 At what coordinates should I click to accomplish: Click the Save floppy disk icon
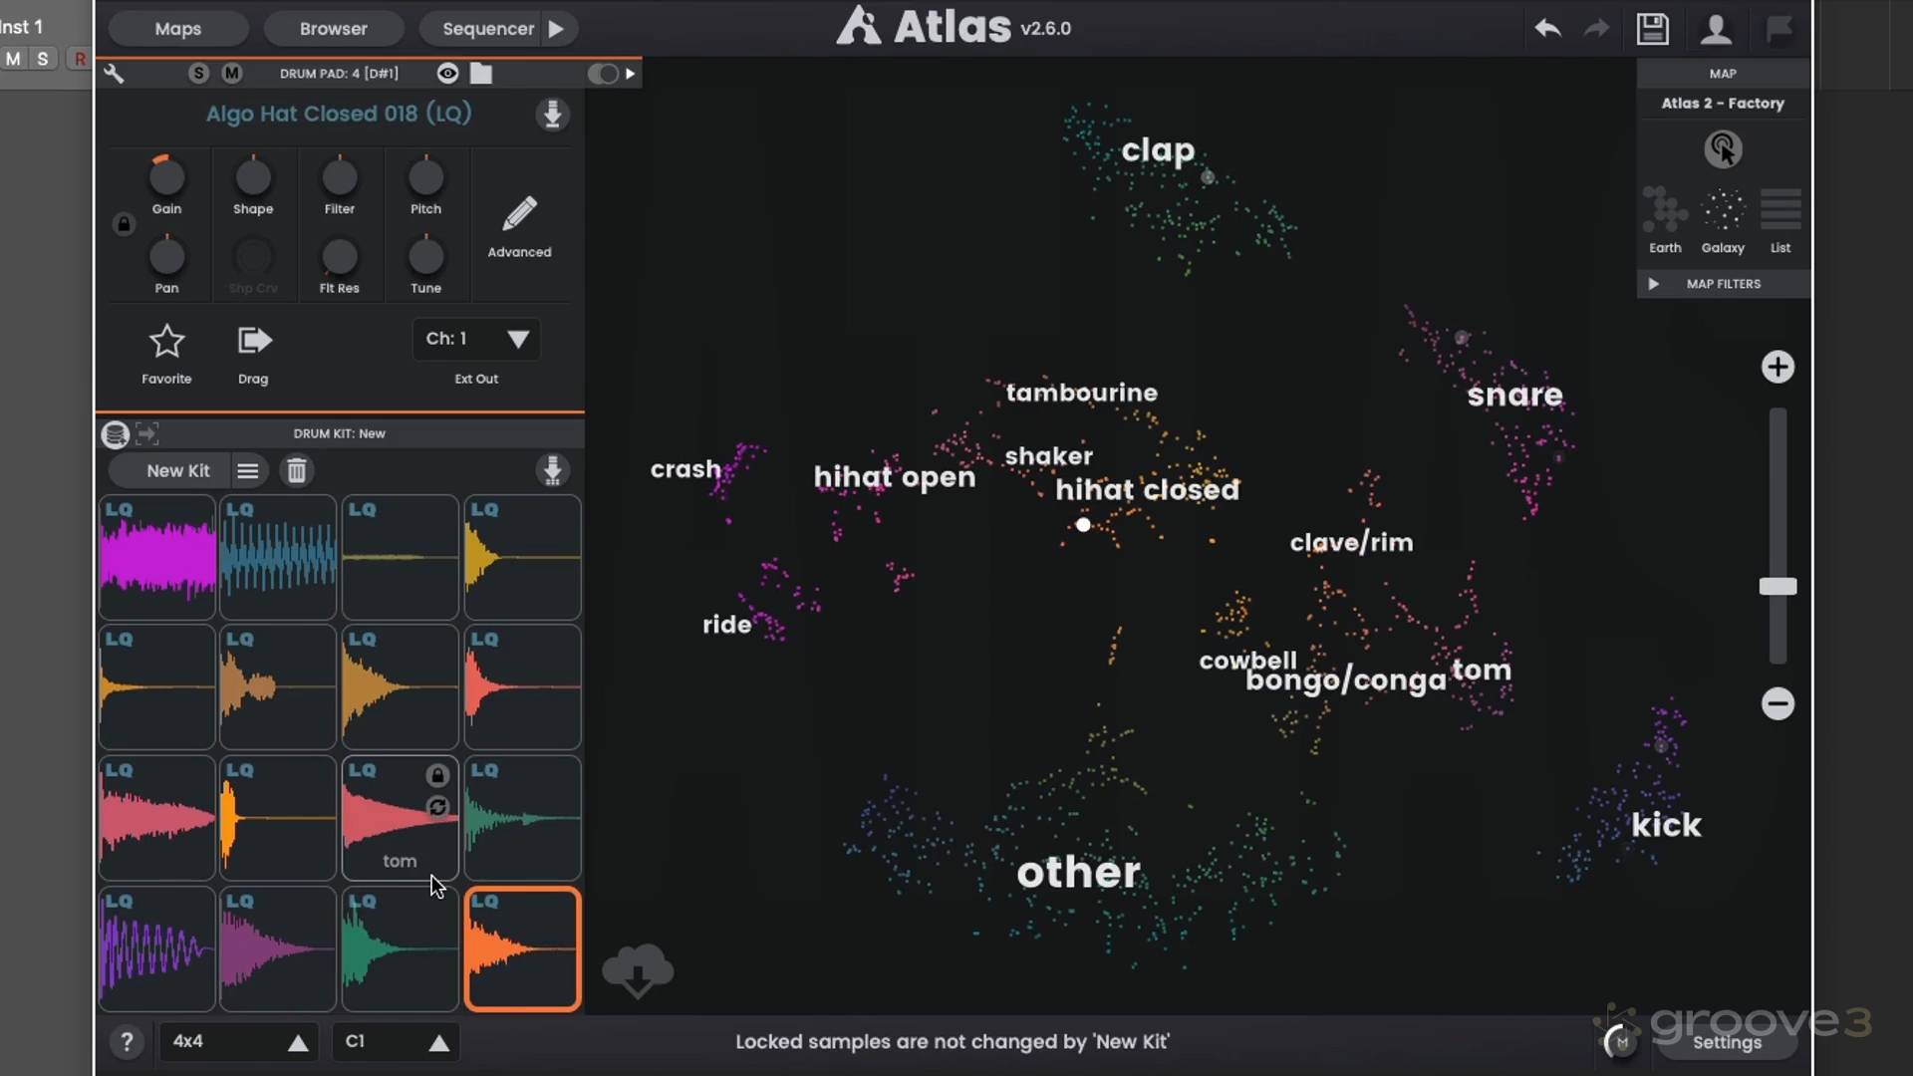click(x=1652, y=29)
